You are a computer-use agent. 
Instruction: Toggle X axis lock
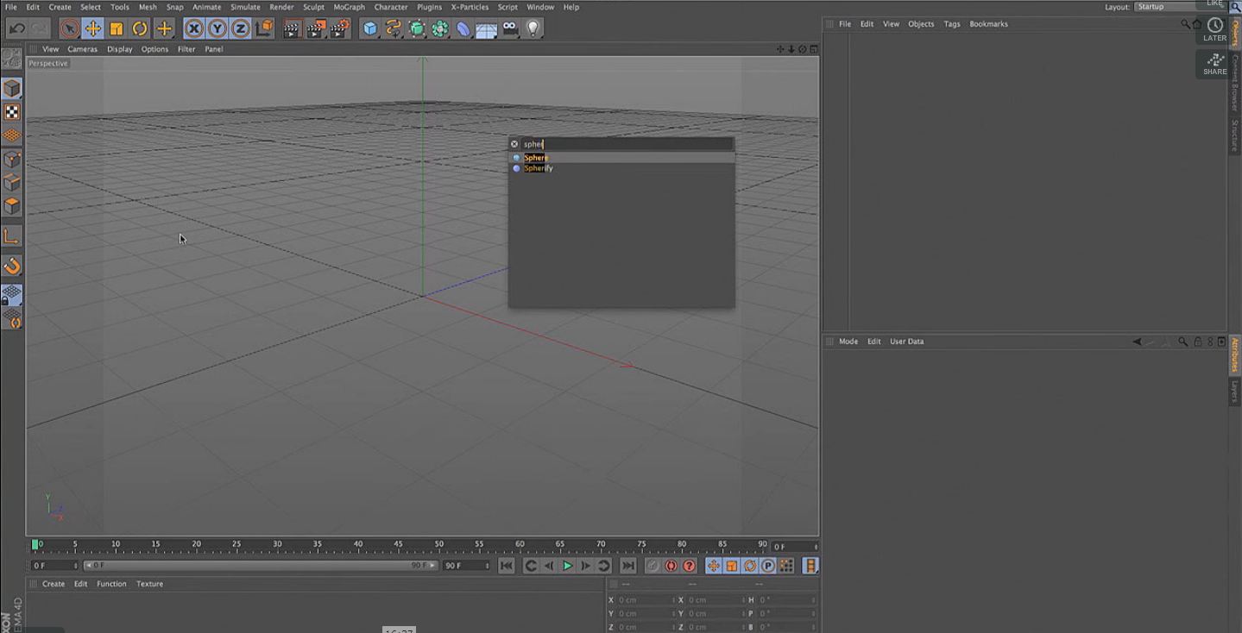[x=194, y=28]
